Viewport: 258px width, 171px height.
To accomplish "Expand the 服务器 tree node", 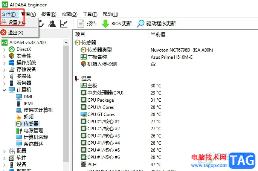I will tap(5, 83).
